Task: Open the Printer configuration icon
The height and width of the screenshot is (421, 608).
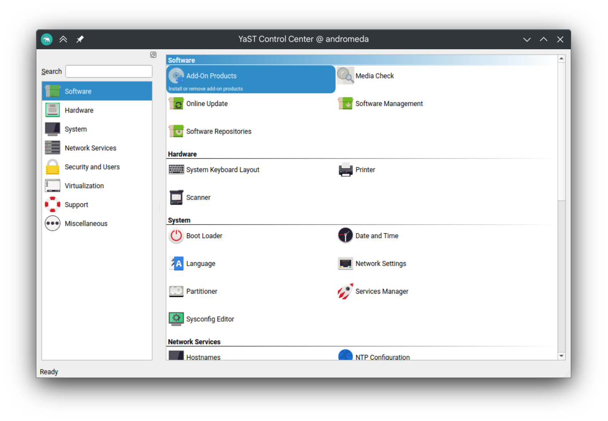Action: pos(345,170)
